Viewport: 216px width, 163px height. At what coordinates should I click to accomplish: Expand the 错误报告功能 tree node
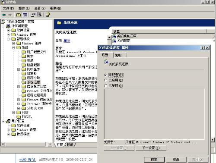click(19, 87)
